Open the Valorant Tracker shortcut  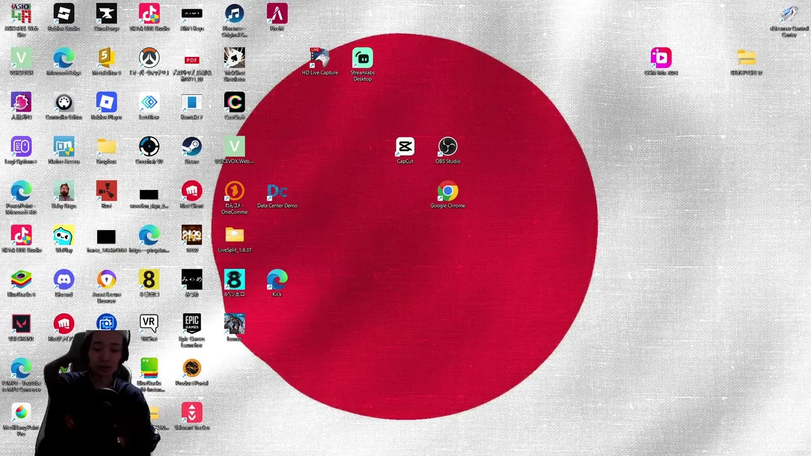point(192,413)
